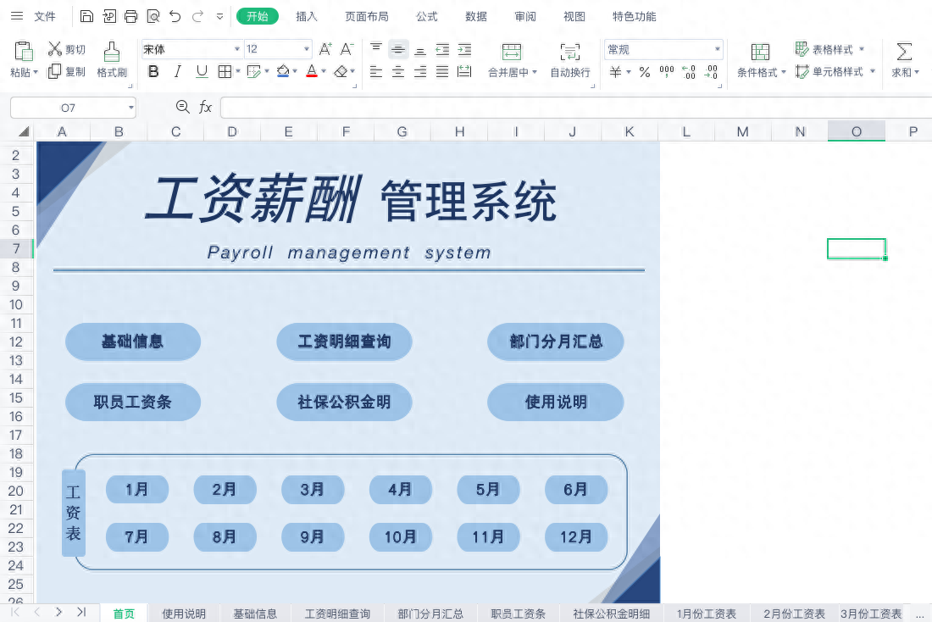Click the Print icon in quick toolbar

tap(130, 16)
